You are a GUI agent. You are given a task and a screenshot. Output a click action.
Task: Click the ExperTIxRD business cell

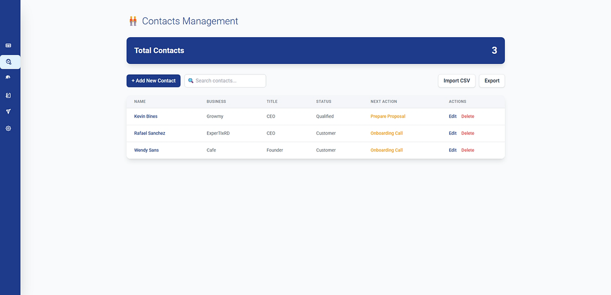pos(218,133)
